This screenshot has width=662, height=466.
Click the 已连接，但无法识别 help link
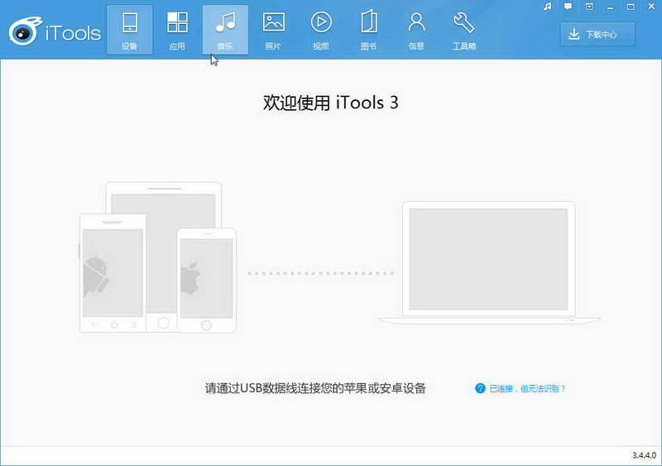(527, 388)
